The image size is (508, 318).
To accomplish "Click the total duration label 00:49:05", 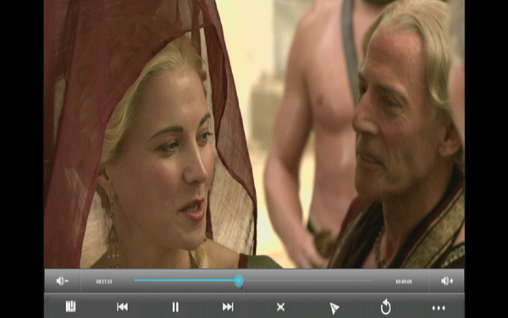I will pyautogui.click(x=404, y=282).
